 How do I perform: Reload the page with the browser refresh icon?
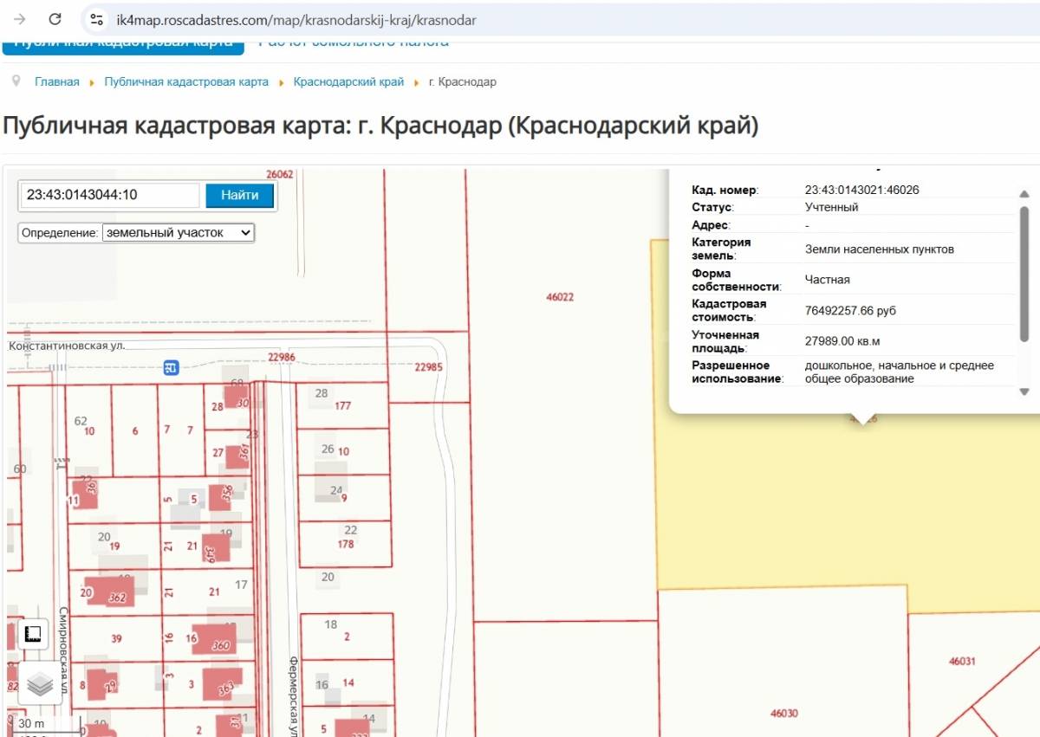coord(55,19)
